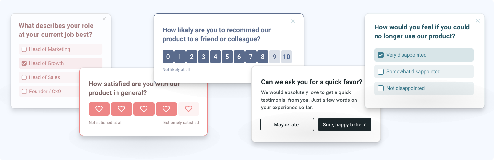Close the product disappointment survey card
The height and width of the screenshot is (160, 494).
[x=478, y=21]
